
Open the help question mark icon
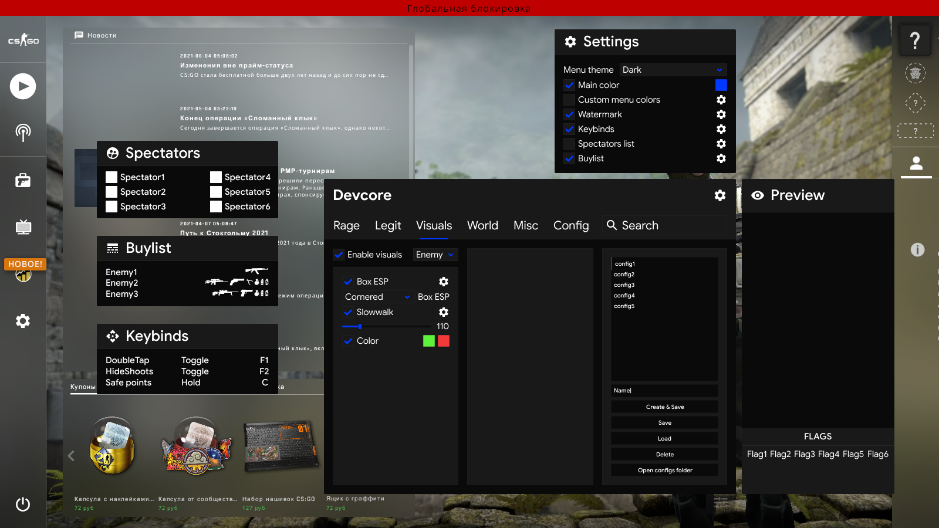point(915,40)
